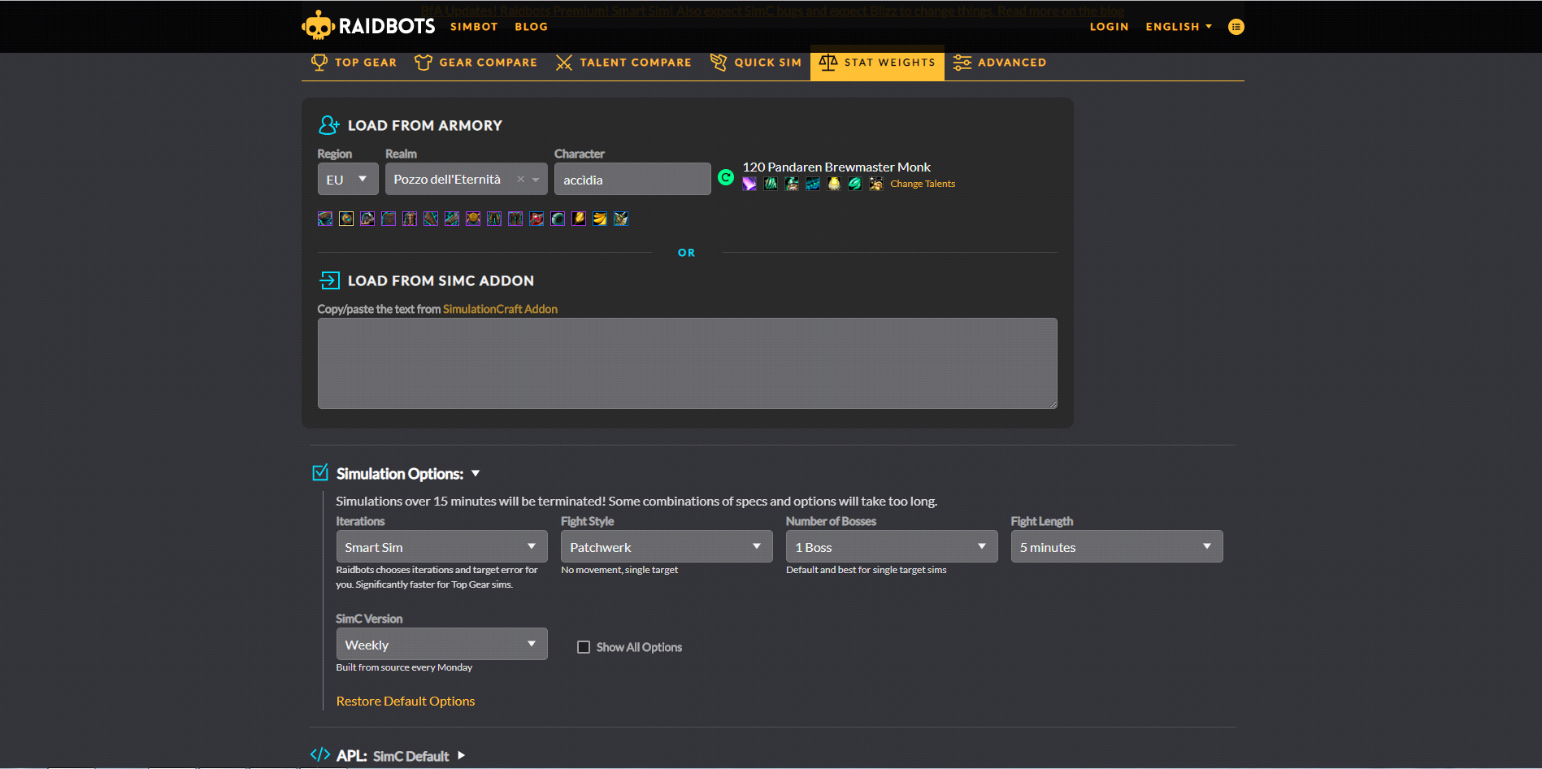Select the second talent icon with green streaks

coord(771,184)
